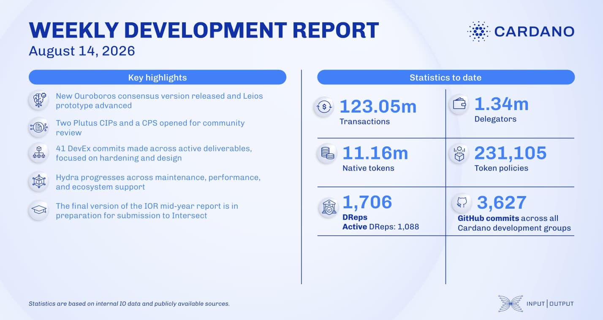Image resolution: width=603 pixels, height=320 pixels.
Task: Click the 41 DevEx commits highlight text
Action: pyautogui.click(x=155, y=153)
